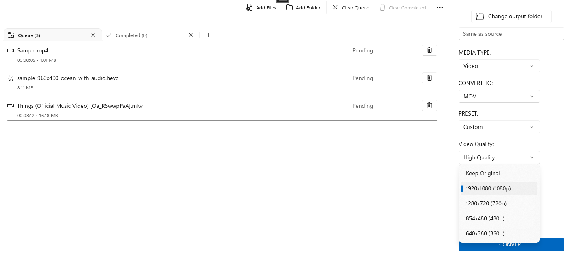
Task: Click the Clear Queue X icon
Action: (335, 7)
